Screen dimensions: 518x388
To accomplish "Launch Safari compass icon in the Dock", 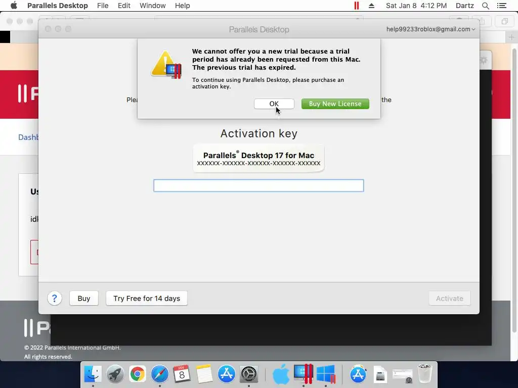I will click(x=159, y=374).
